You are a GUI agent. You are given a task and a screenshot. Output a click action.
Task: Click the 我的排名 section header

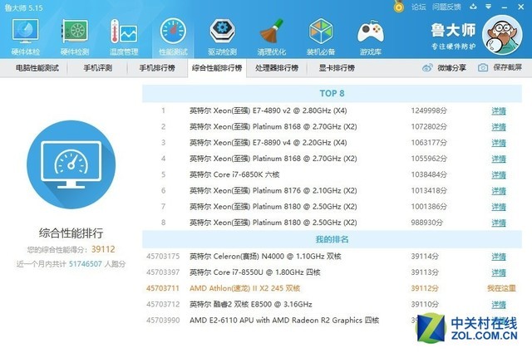(332, 239)
